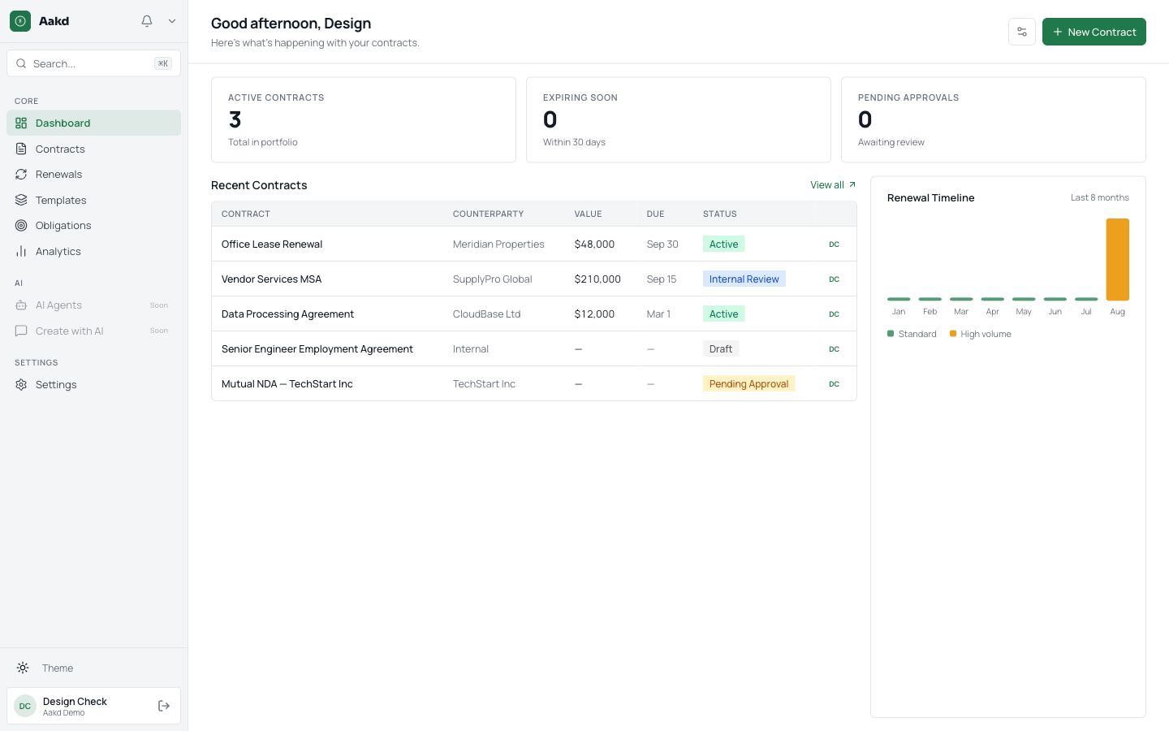Click the green Standard legend swatch

(891, 334)
